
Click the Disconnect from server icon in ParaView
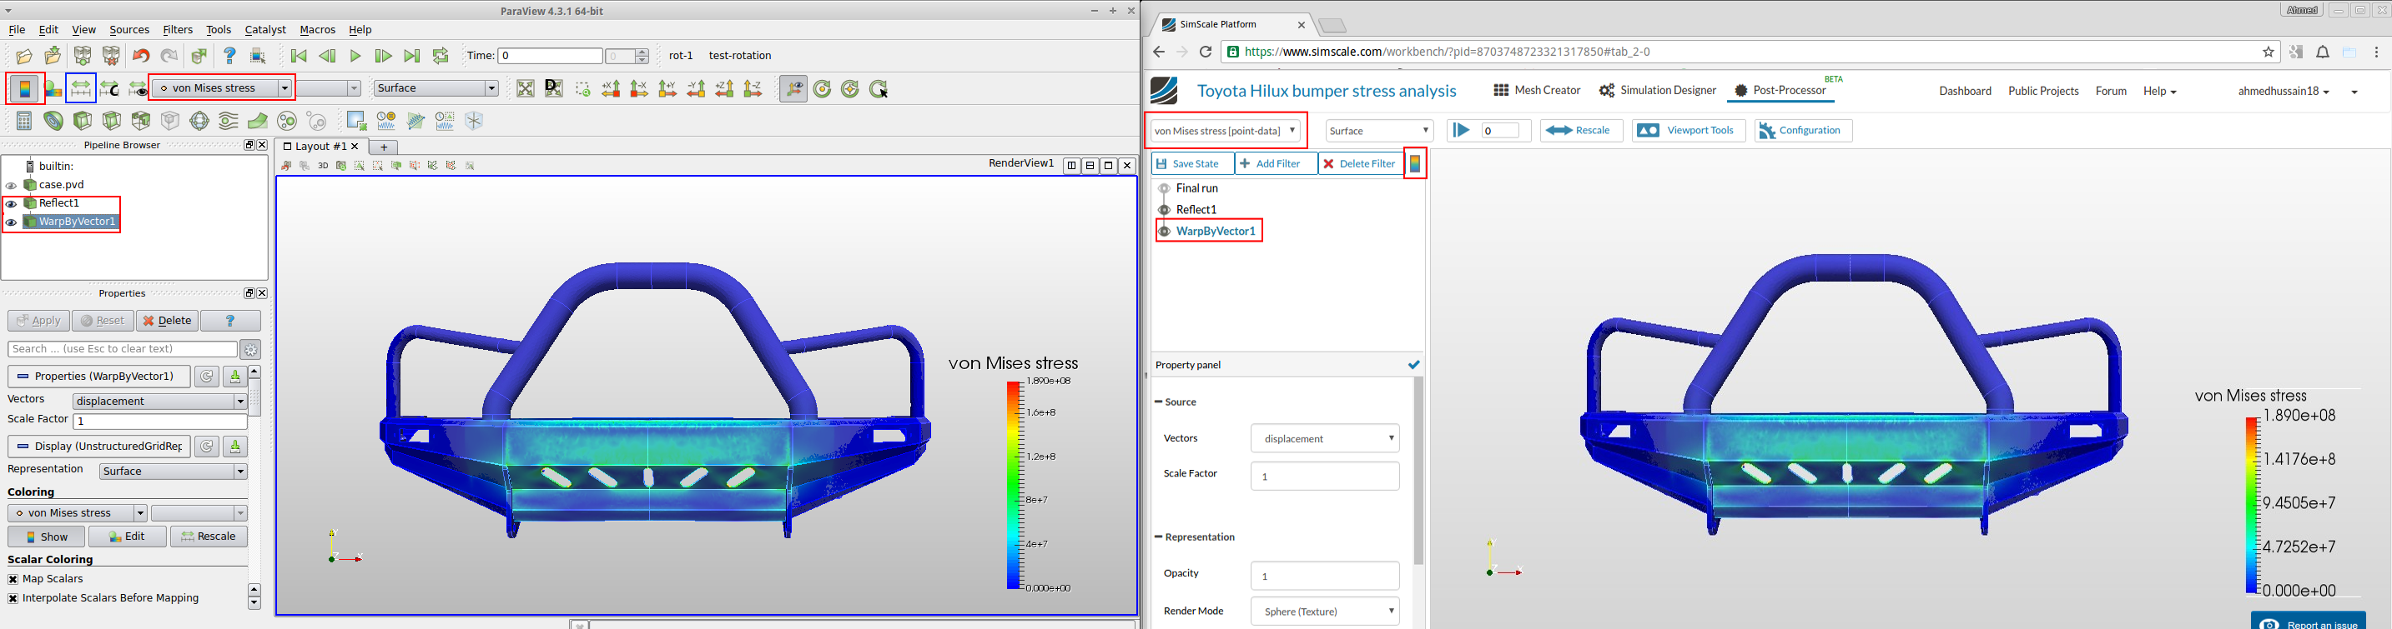(x=112, y=57)
